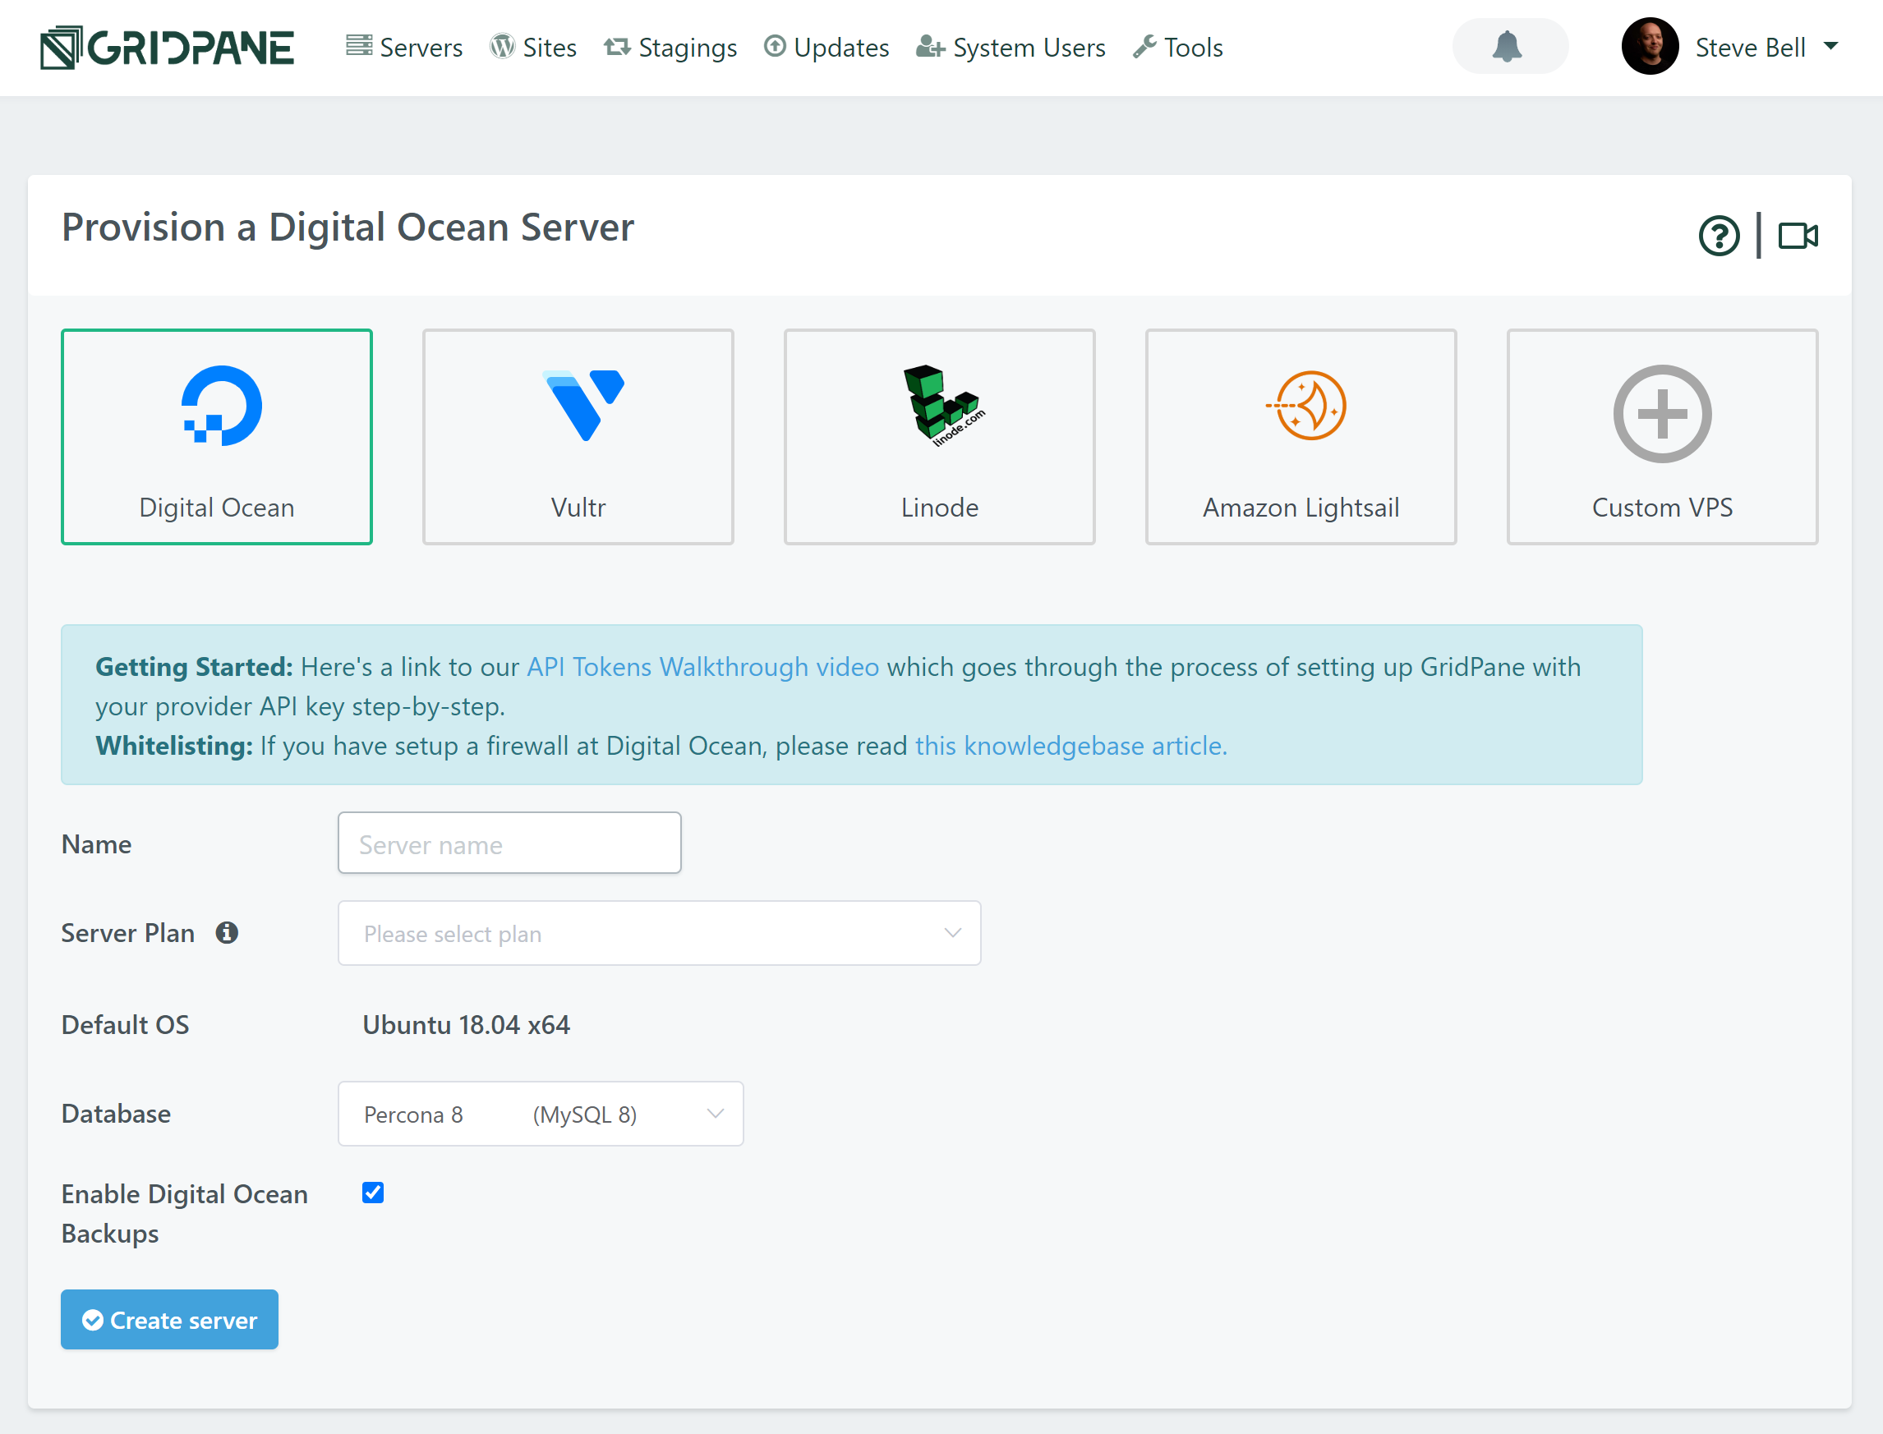
Task: Open the Please select plan dropdown
Action: point(659,933)
